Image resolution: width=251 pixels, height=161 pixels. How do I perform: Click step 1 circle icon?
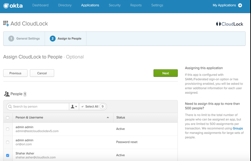[11, 38]
